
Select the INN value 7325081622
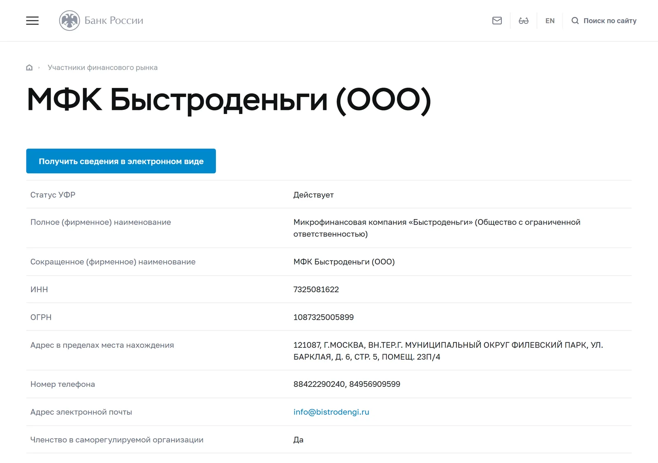tap(316, 289)
